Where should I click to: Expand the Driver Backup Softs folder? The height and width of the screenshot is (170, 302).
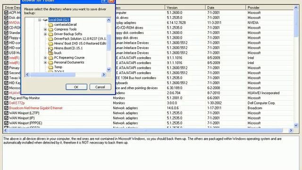pyautogui.click(x=45, y=34)
